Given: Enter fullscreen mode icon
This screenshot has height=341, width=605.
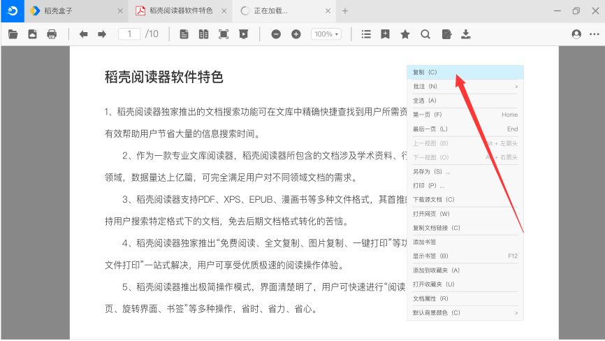Looking at the screenshot, I should [x=224, y=34].
